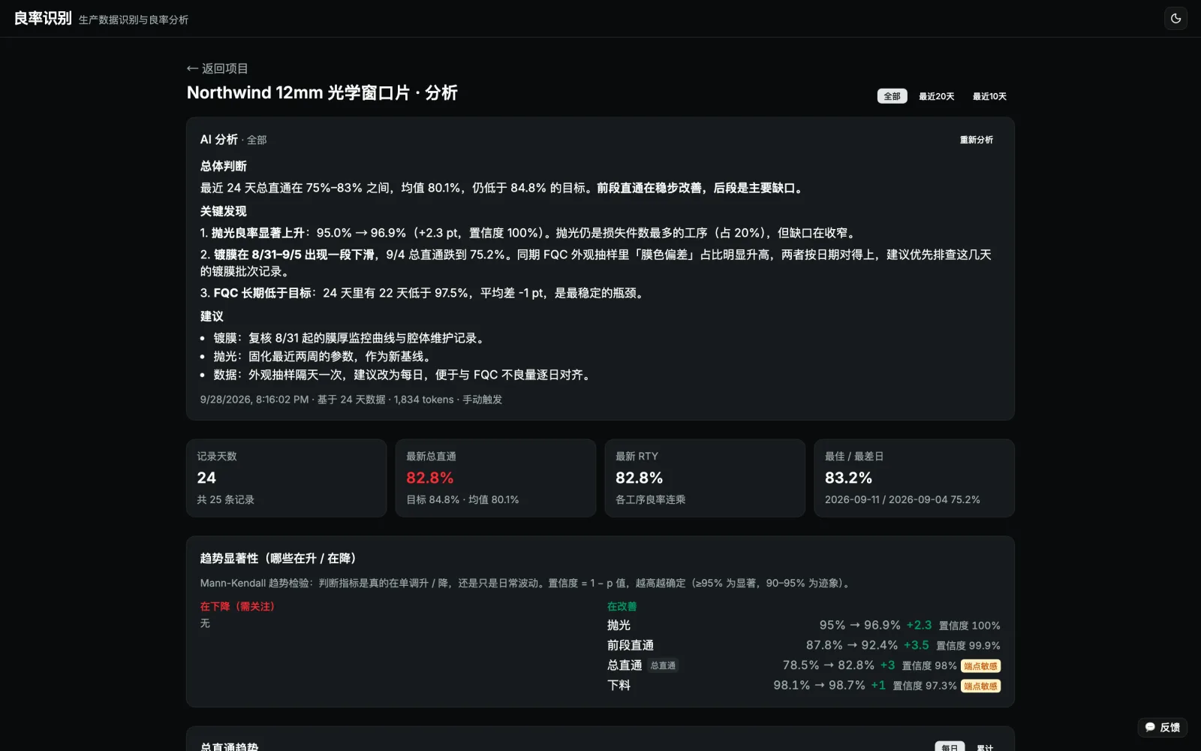
Task: Click the 抛光 trend row
Action: coord(803,625)
